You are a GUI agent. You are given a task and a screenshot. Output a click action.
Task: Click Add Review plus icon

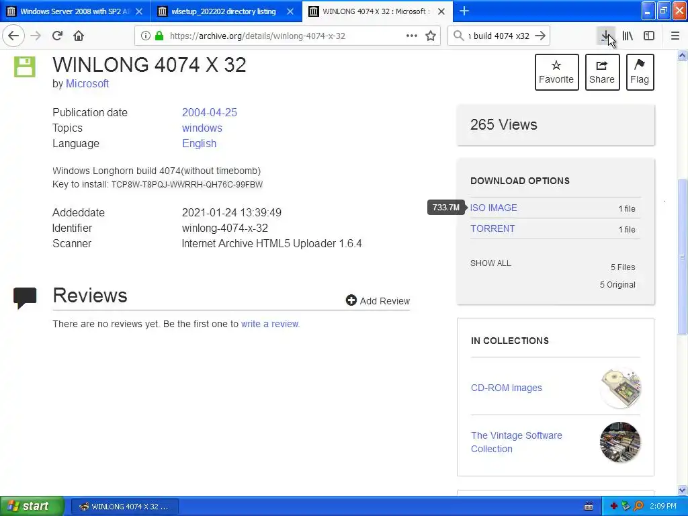[x=351, y=300]
